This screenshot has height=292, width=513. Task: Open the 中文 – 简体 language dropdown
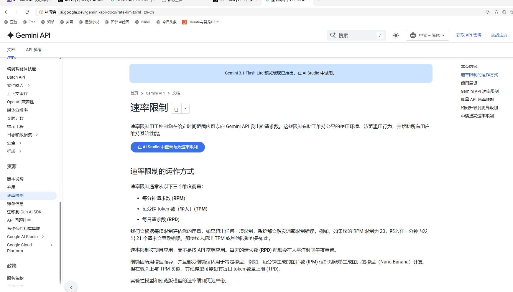pos(427,35)
